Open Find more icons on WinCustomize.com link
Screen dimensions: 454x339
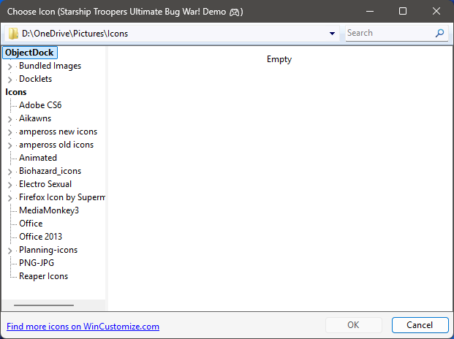click(x=83, y=327)
